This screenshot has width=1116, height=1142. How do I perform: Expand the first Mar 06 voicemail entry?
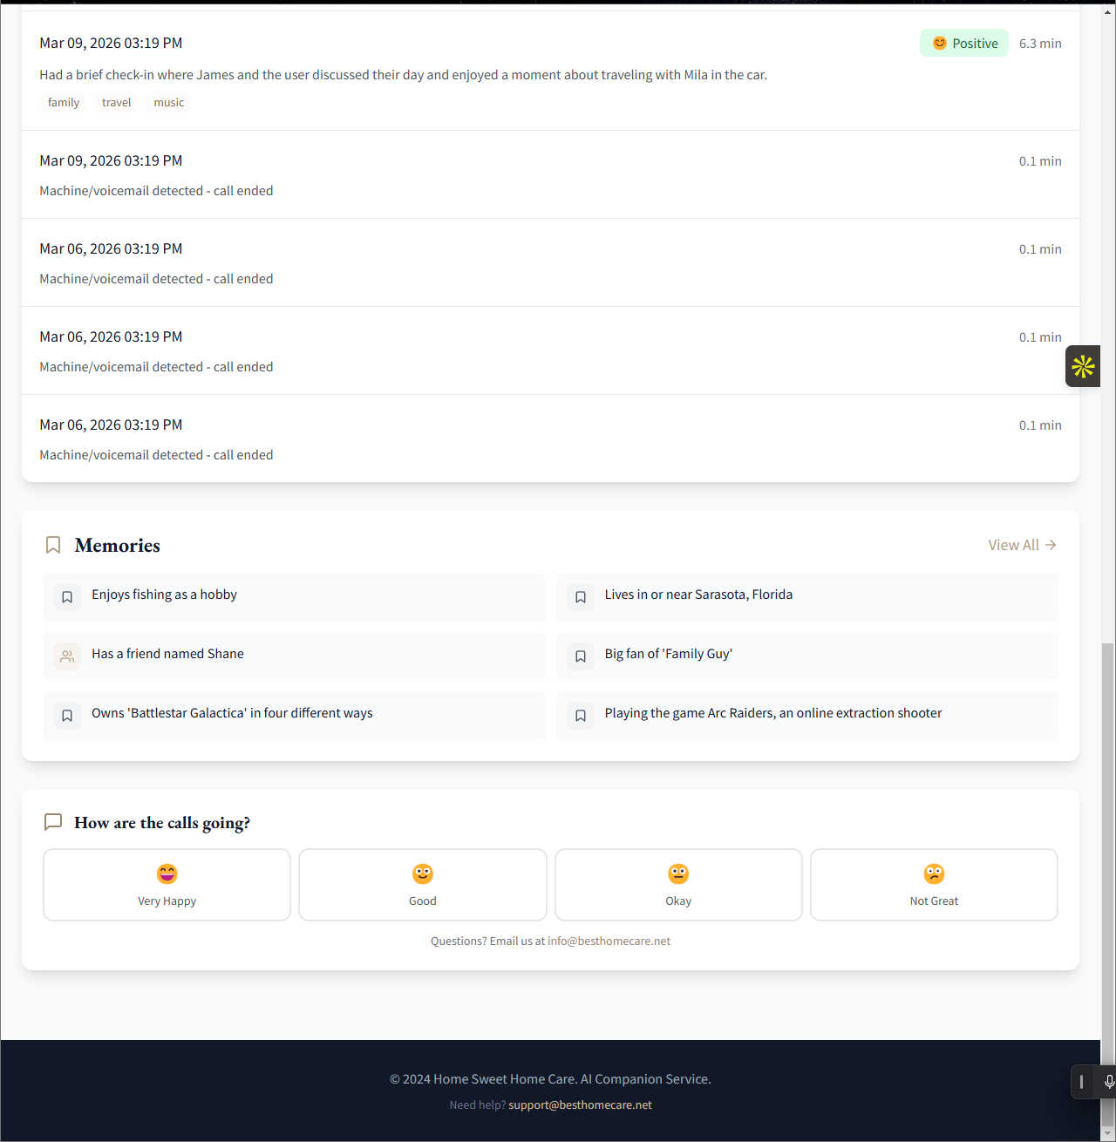[x=550, y=262]
